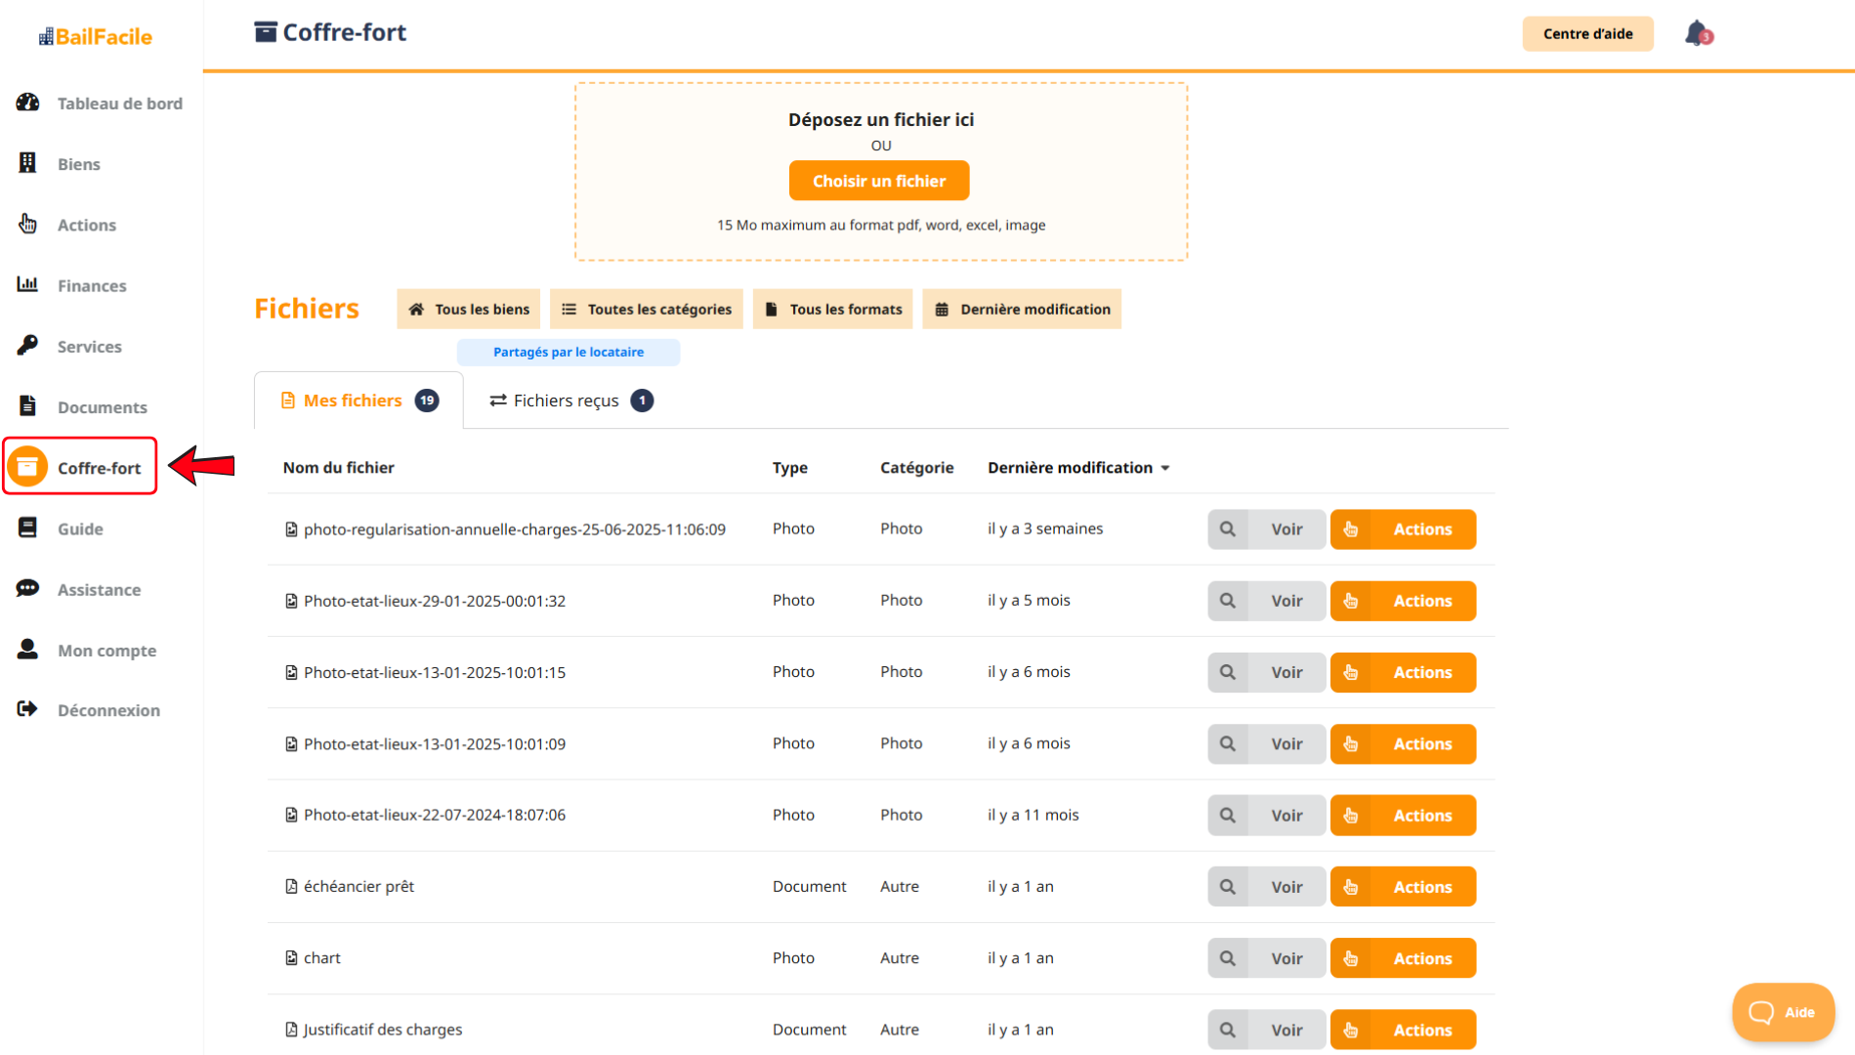View échéancier prêt file with Voir
Screen dimensions: 1855x1055
(1267, 887)
